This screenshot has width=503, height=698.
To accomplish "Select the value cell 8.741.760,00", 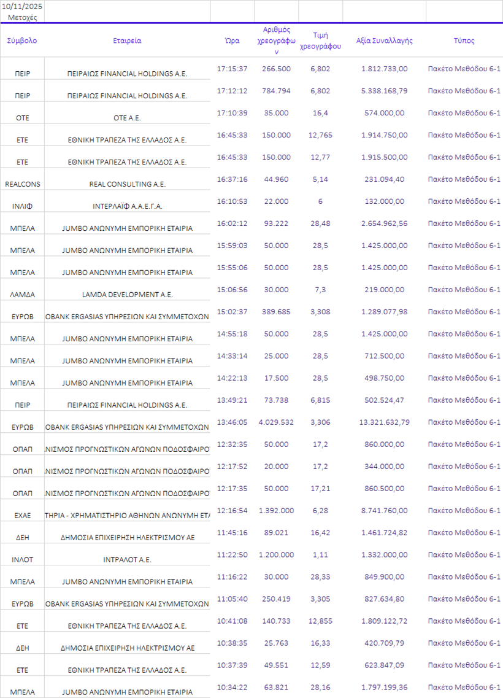I will 384,510.
